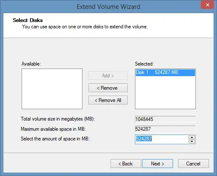
Task: Click the < Remove All button
Action: (x=108, y=100)
